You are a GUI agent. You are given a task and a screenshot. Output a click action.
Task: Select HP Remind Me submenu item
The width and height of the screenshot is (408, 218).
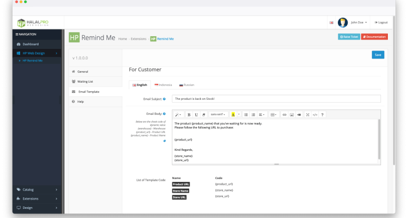click(32, 61)
